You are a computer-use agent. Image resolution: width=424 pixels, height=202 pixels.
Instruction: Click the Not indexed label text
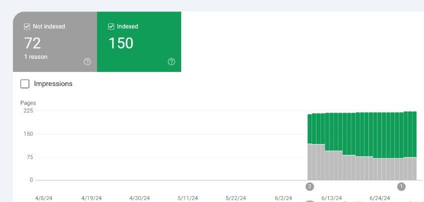click(49, 26)
